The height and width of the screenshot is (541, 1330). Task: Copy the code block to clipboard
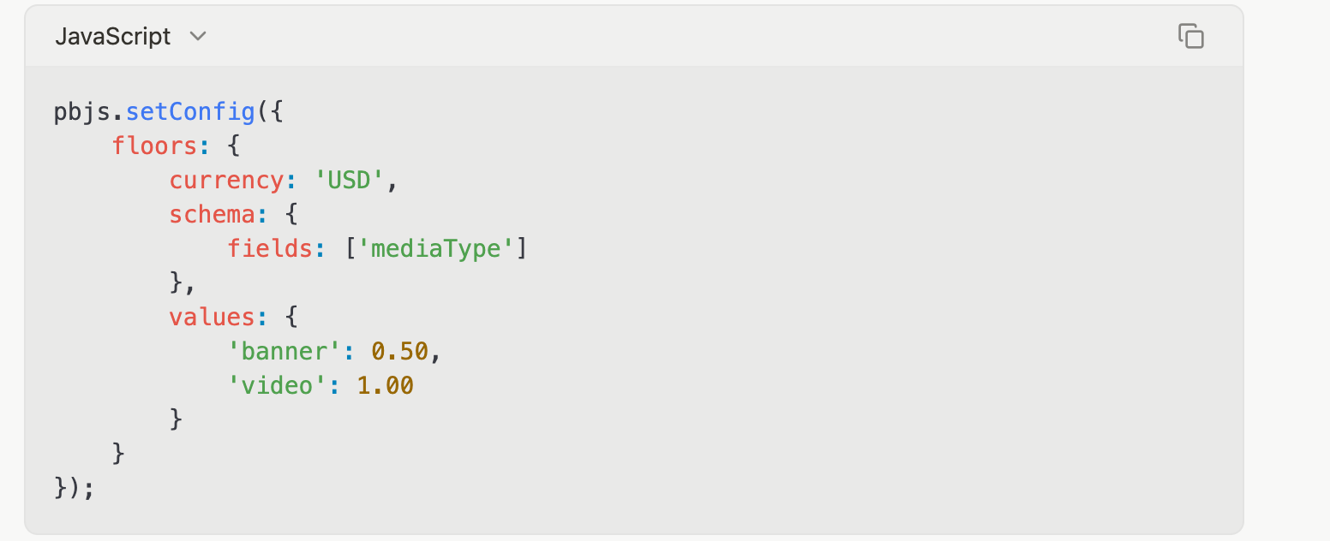[1190, 37]
